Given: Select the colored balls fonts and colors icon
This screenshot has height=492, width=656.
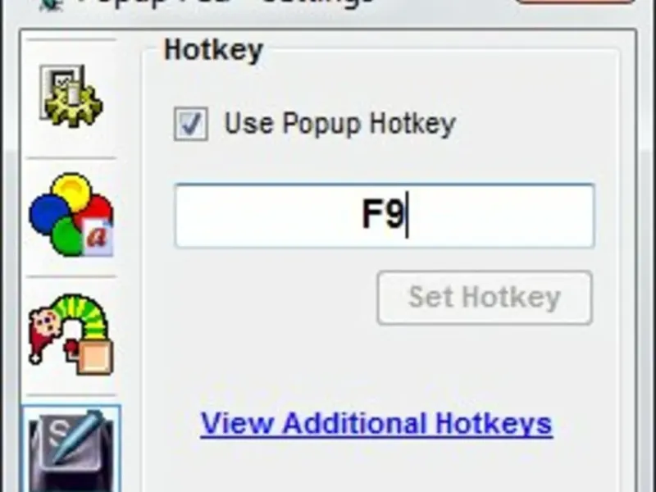Looking at the screenshot, I should pos(71,215).
